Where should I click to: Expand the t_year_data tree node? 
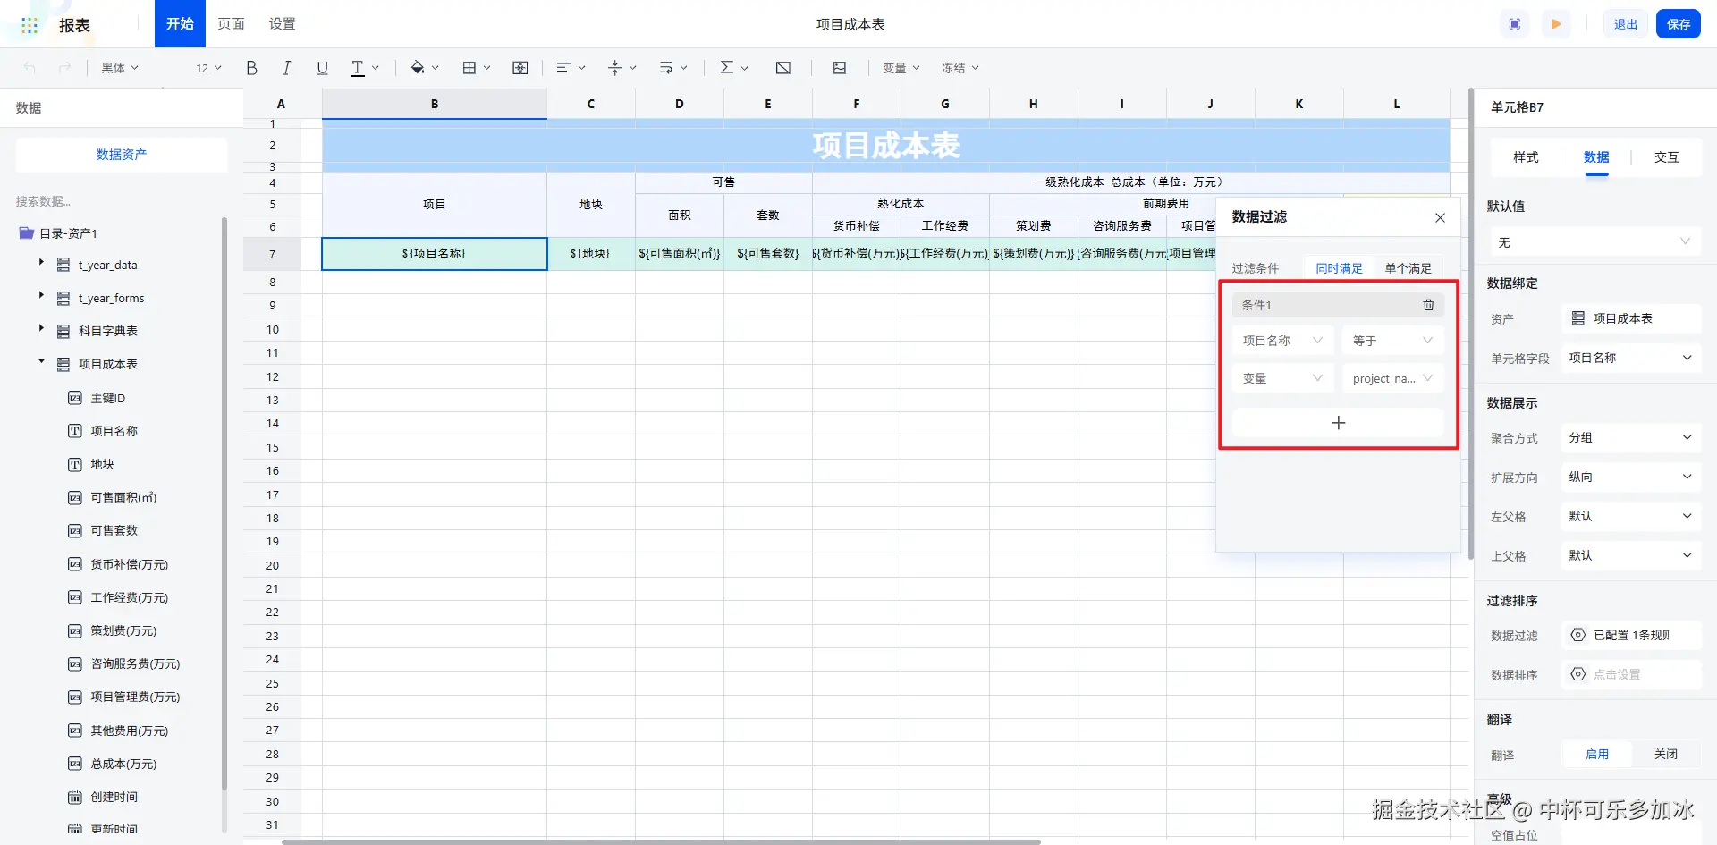point(41,262)
